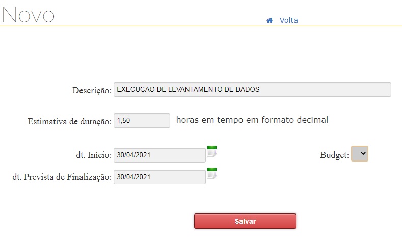
Task: Click the dt. Prevista de Finalização label
Action: click(x=62, y=177)
